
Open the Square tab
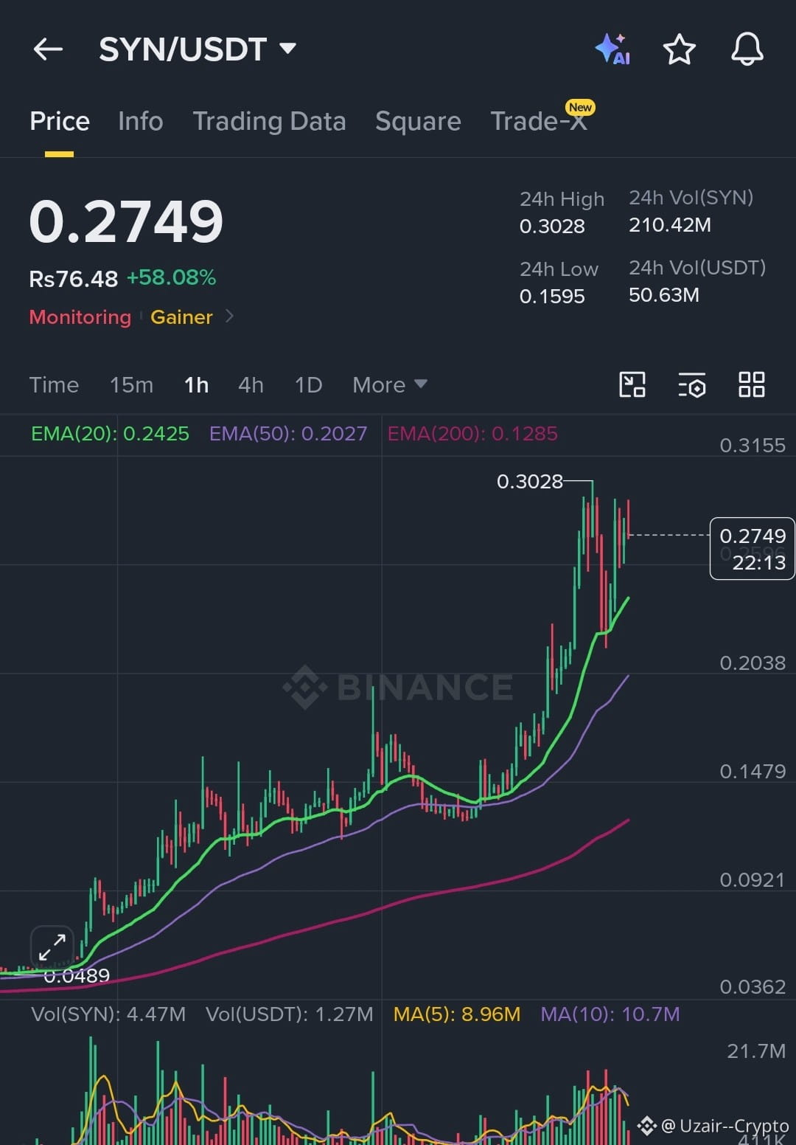418,121
